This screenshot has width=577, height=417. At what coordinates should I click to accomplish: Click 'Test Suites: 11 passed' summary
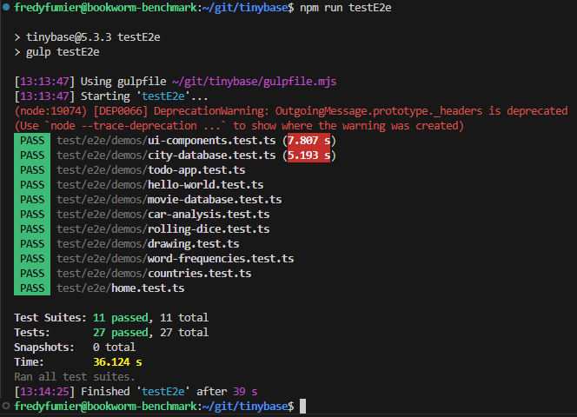111,317
